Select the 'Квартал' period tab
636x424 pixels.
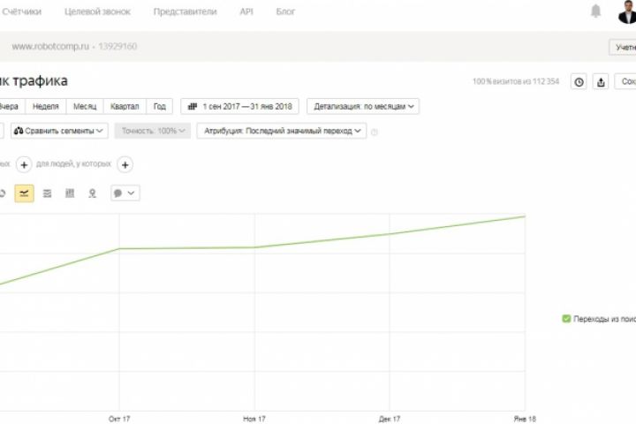coord(125,106)
